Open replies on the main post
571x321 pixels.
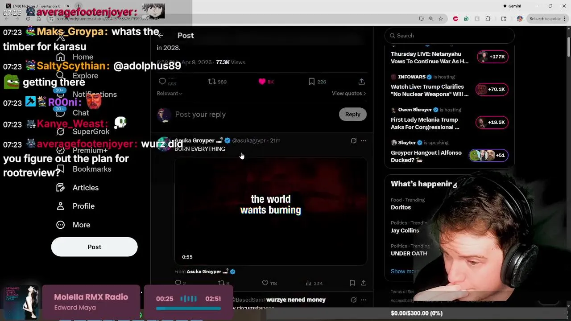(162, 81)
